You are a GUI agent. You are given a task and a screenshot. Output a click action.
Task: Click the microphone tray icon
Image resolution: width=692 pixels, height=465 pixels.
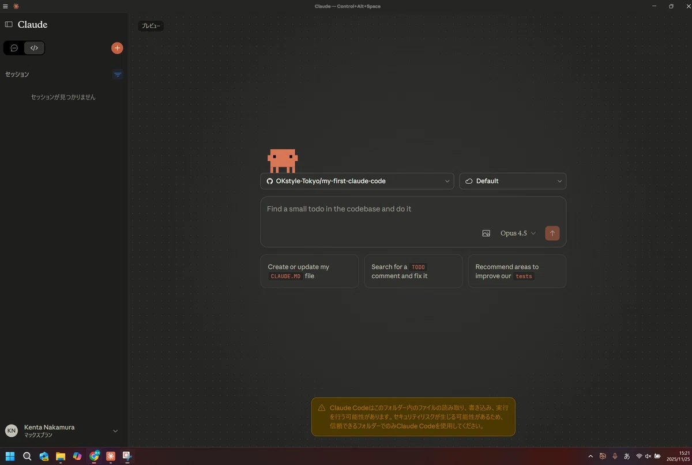coord(615,456)
